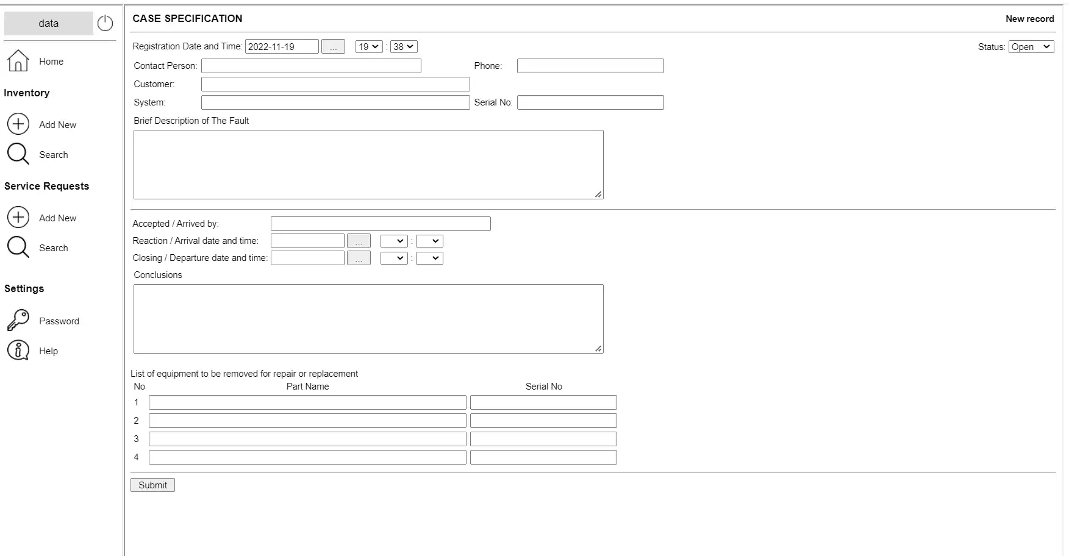Open the Help link
This screenshot has width=1069, height=556.
click(49, 351)
